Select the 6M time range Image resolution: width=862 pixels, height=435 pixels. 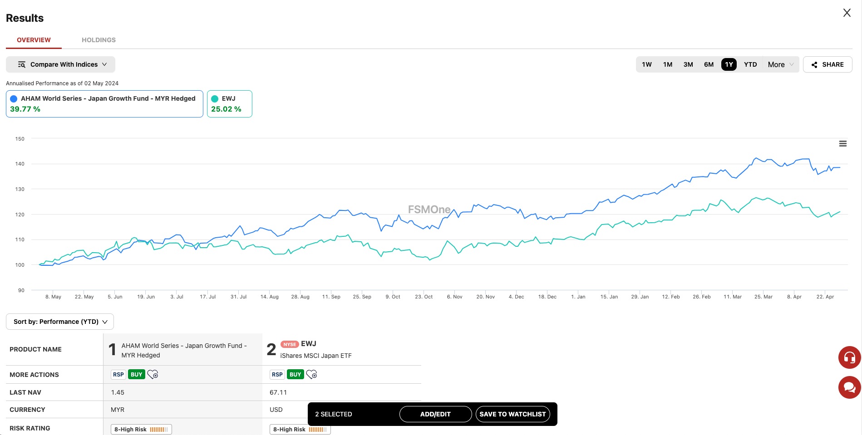[709, 64]
